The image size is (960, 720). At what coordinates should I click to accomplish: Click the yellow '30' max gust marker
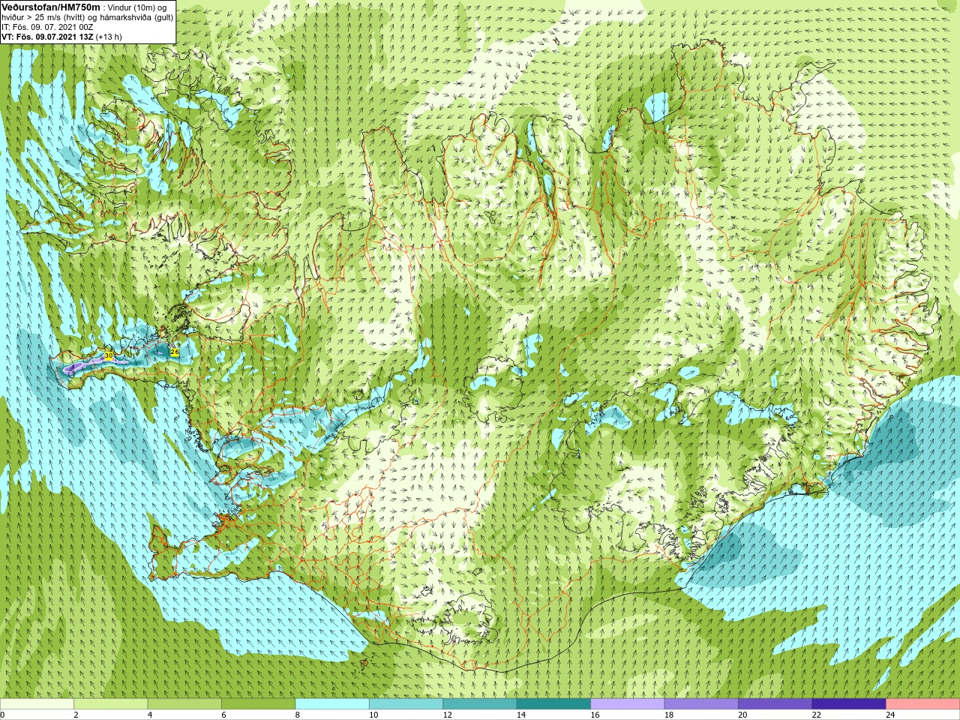[x=109, y=355]
